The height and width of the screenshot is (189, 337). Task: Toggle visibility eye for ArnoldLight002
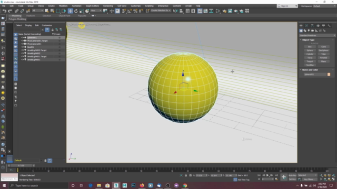[22, 53]
